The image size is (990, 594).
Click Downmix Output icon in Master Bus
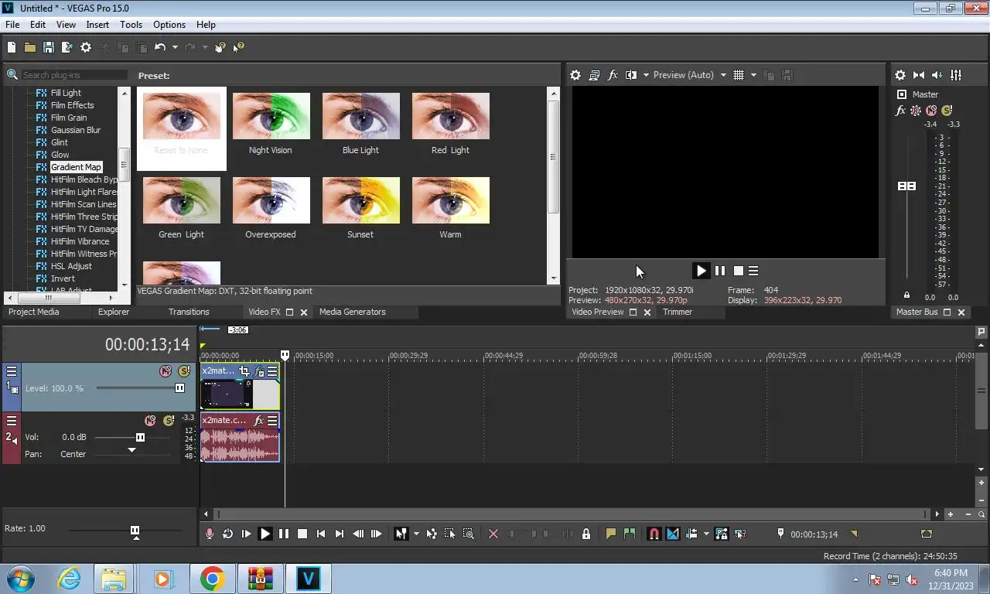pyautogui.click(x=919, y=75)
